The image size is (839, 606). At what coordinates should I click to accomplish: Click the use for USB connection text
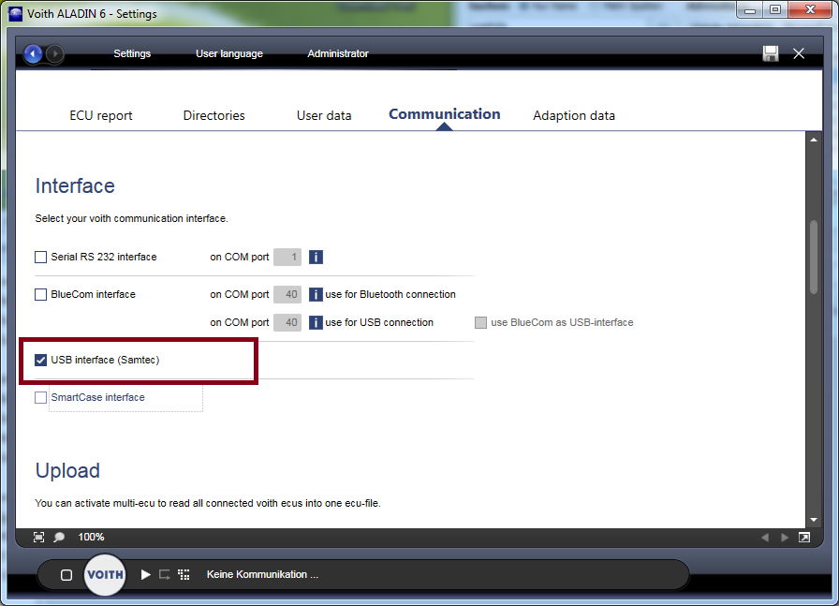tap(379, 323)
